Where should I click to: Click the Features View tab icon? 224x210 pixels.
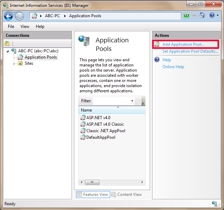79,195
